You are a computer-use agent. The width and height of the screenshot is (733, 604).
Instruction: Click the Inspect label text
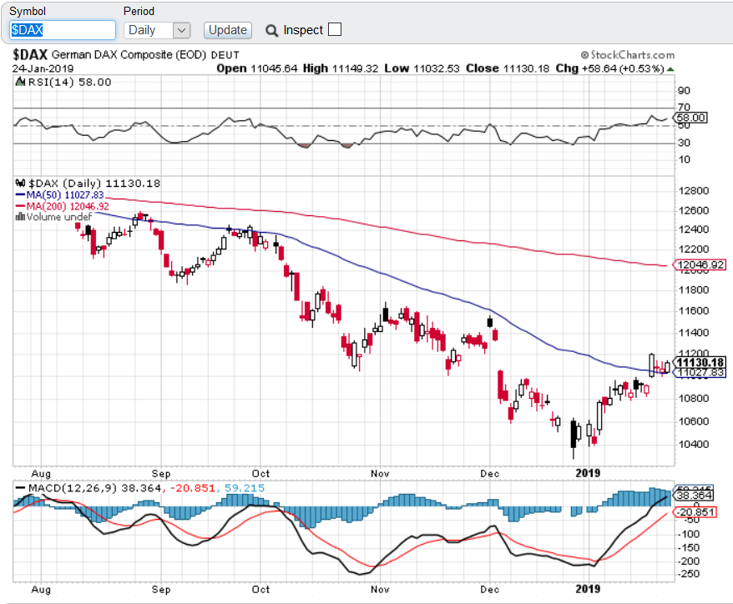(x=303, y=30)
